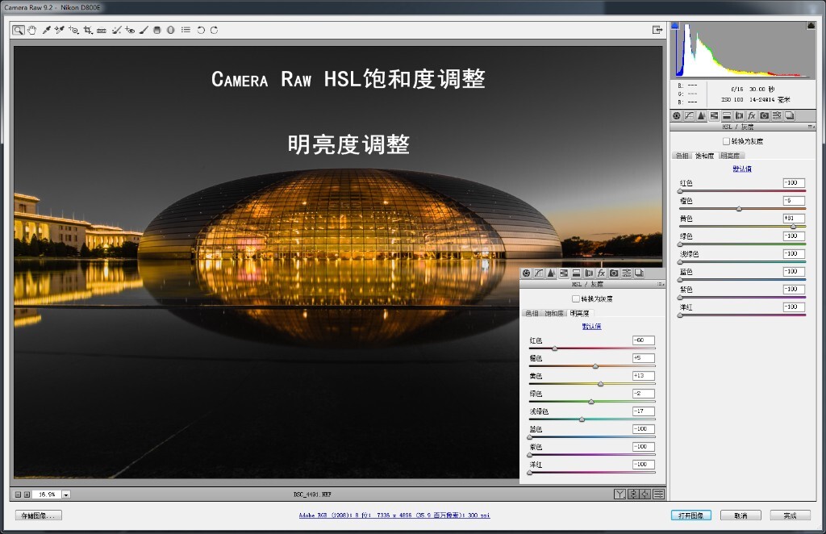This screenshot has width=826, height=534.
Task: Open the Presets panel in the docked strip
Action: click(x=777, y=116)
